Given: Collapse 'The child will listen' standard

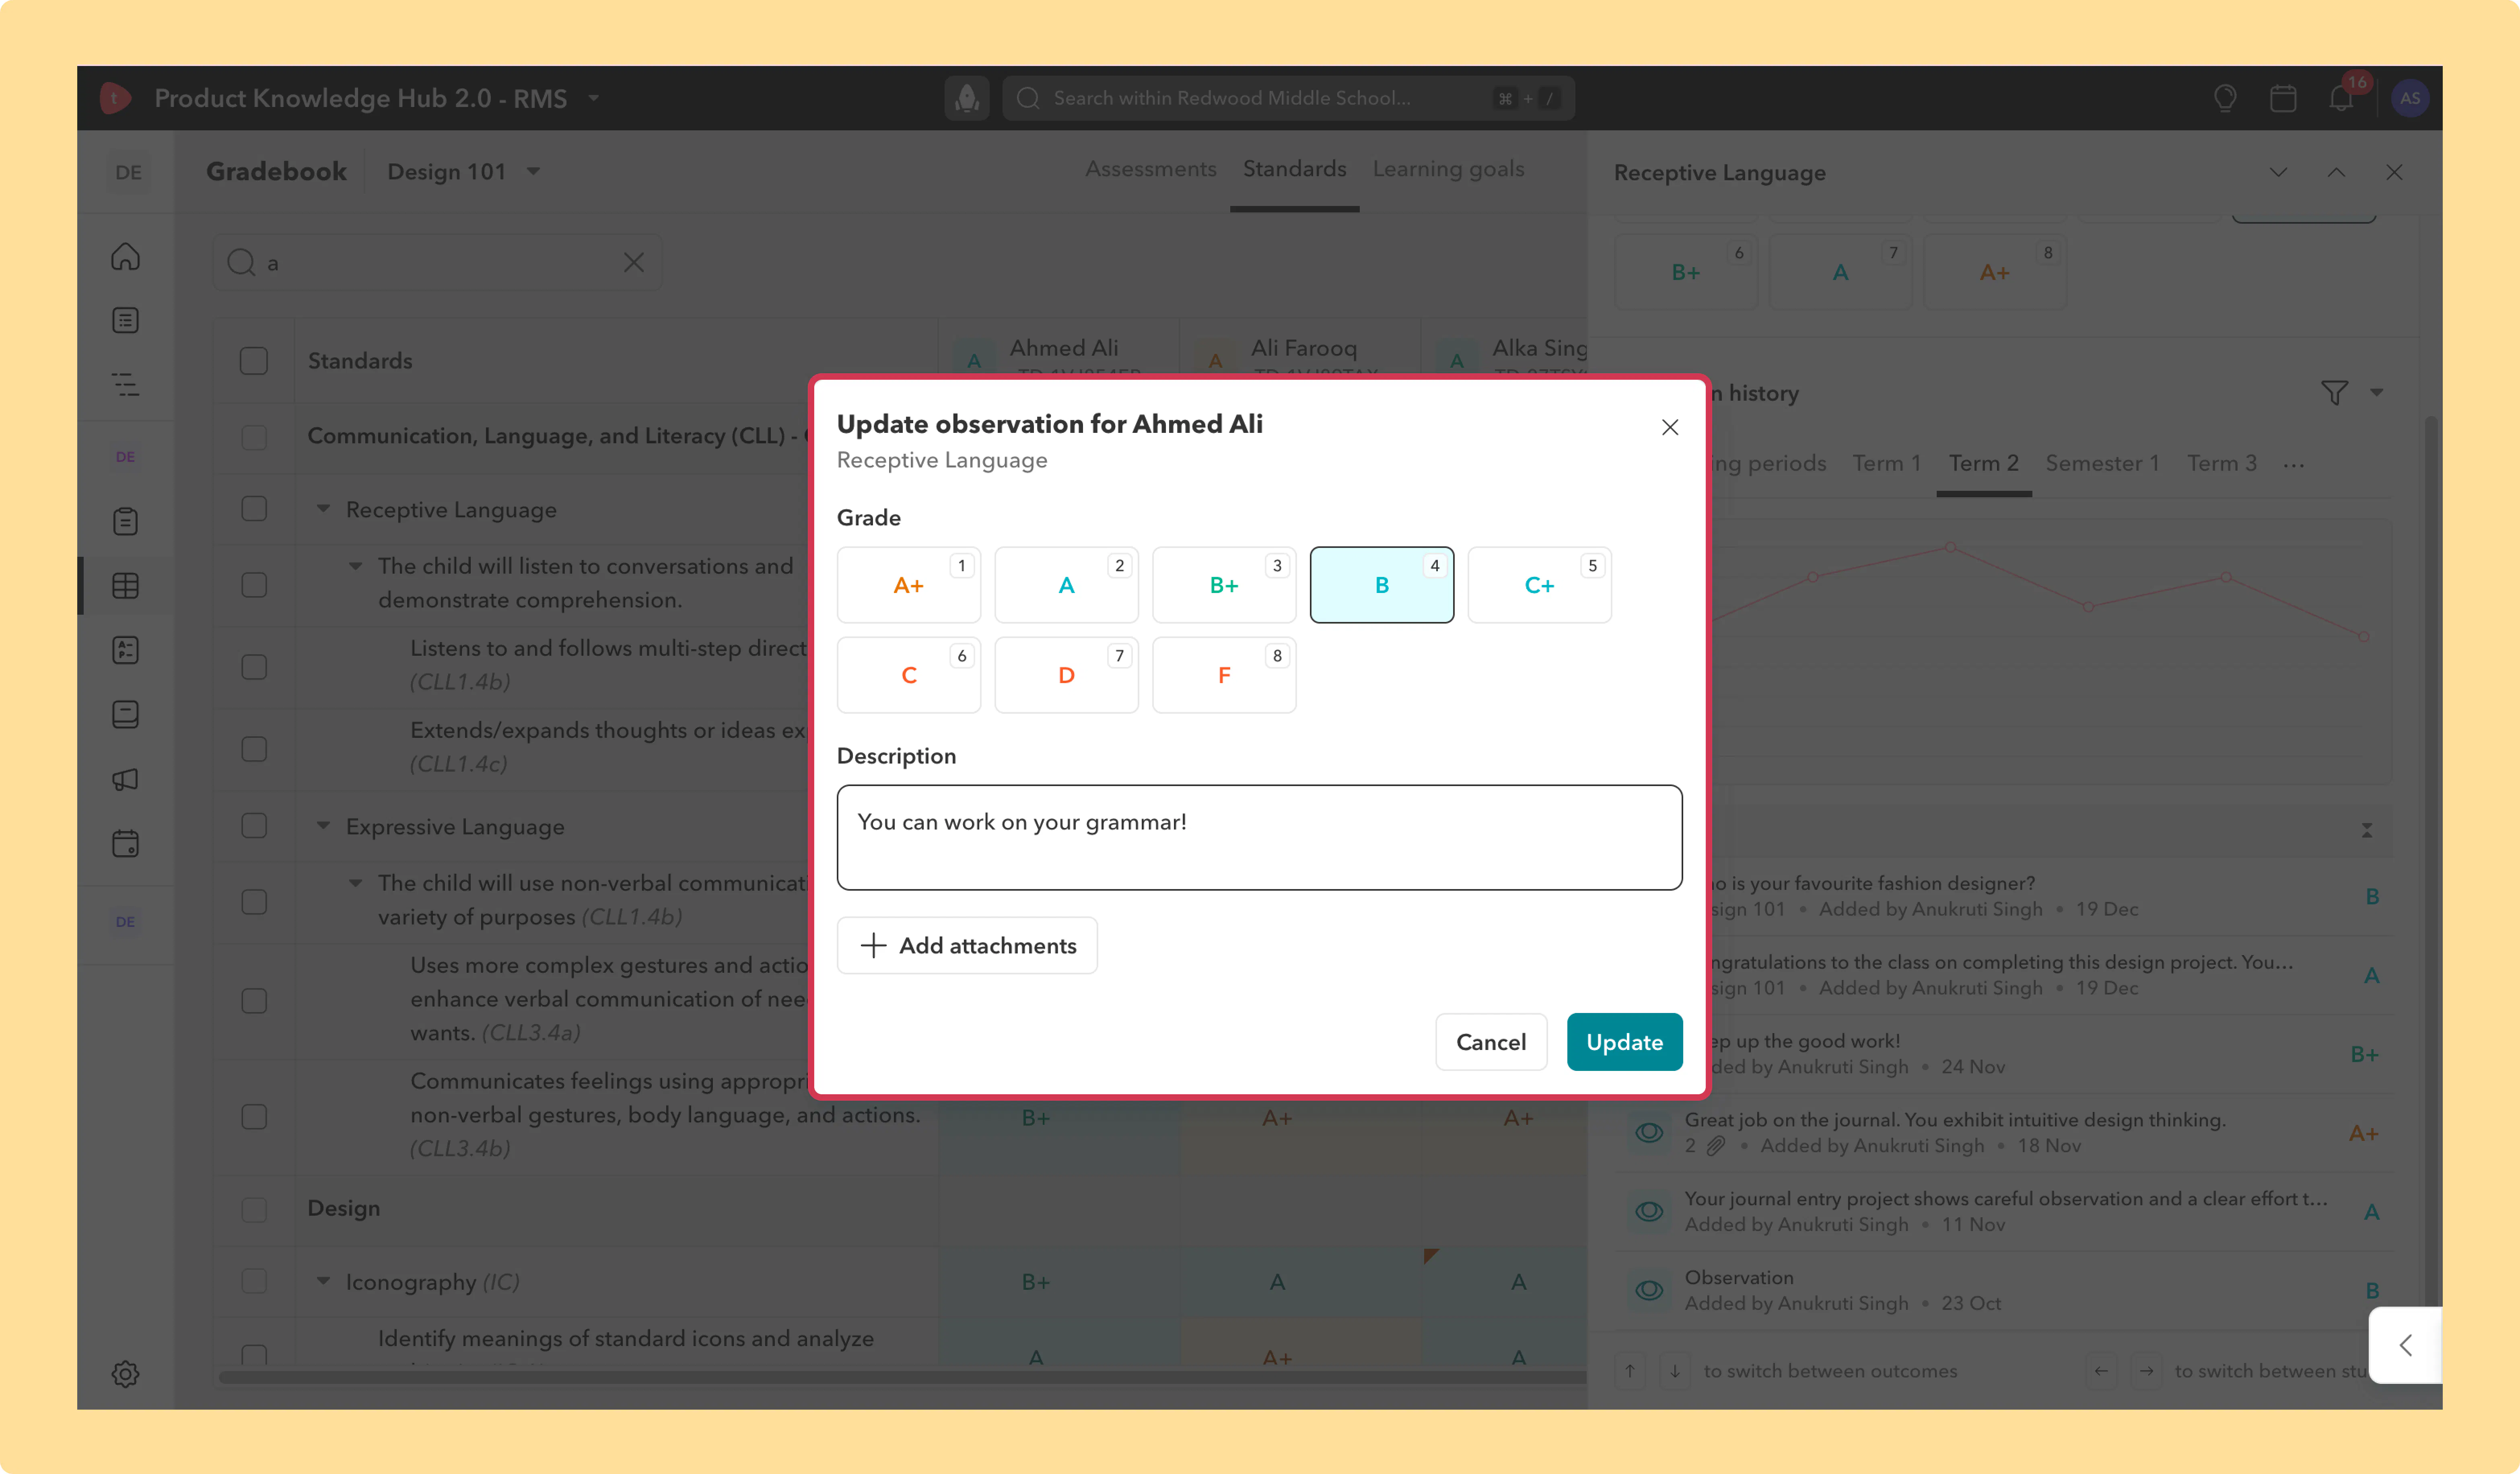Looking at the screenshot, I should pos(355,566).
